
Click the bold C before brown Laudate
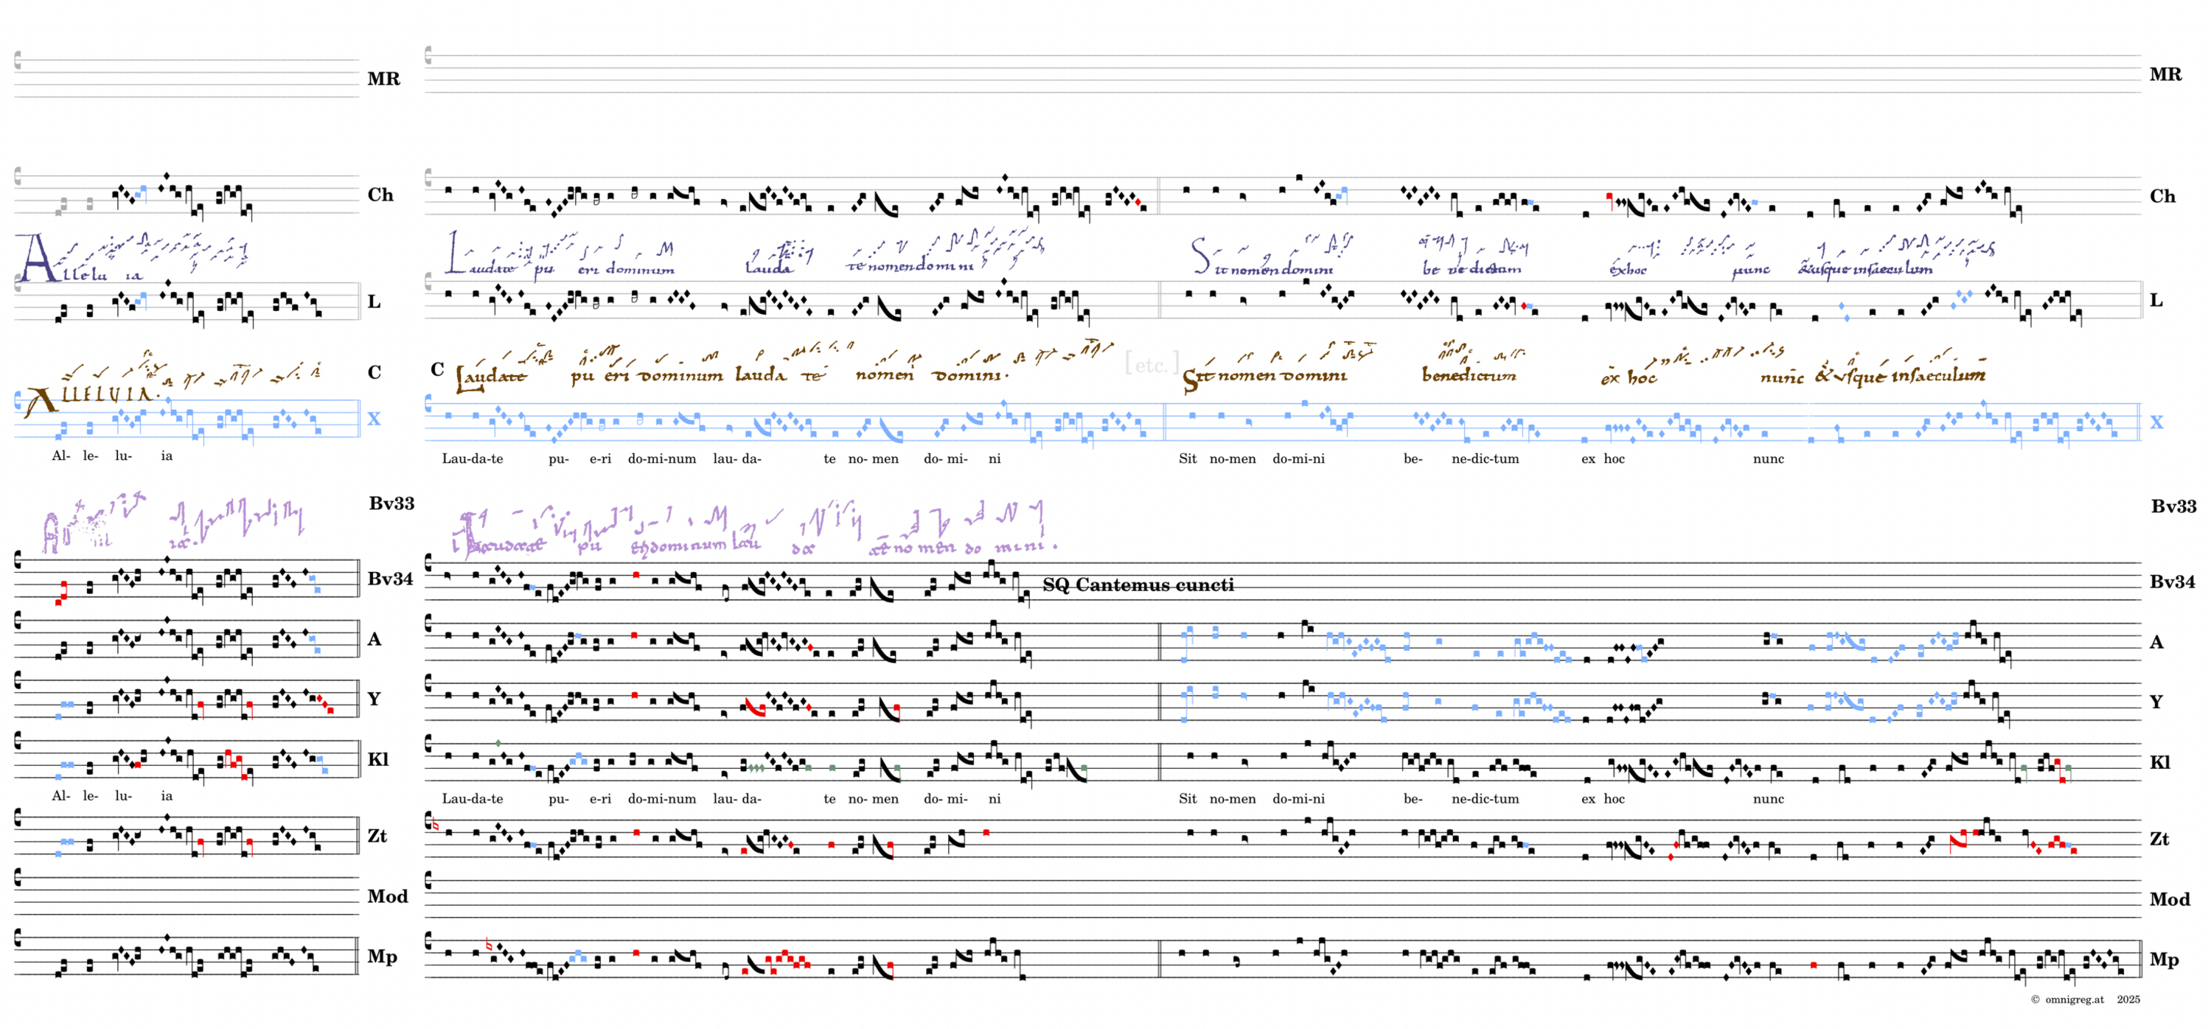click(437, 369)
